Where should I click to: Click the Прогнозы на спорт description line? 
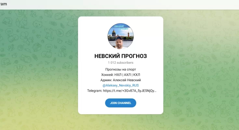[121, 69]
